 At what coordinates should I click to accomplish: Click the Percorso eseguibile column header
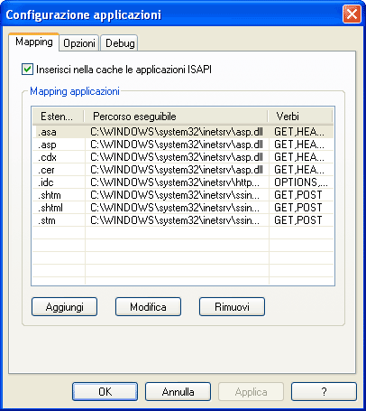pos(176,117)
